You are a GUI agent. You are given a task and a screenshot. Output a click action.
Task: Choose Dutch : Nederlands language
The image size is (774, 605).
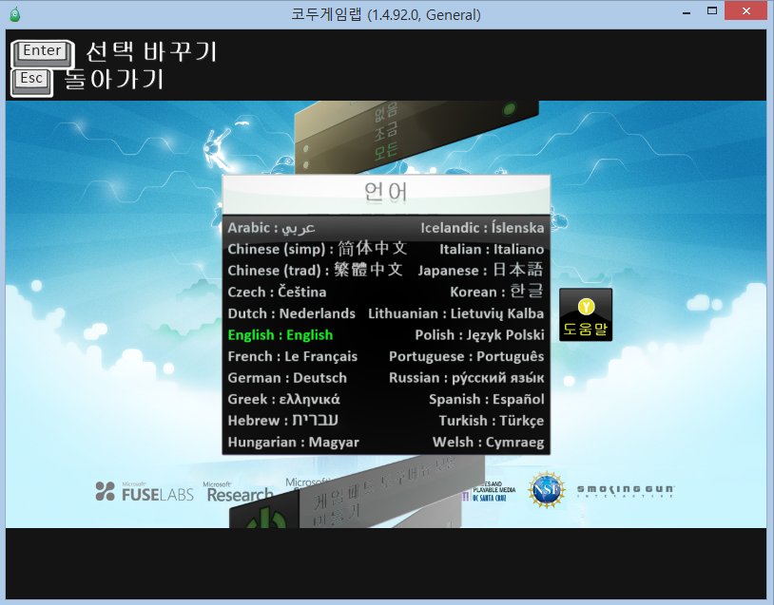click(291, 313)
